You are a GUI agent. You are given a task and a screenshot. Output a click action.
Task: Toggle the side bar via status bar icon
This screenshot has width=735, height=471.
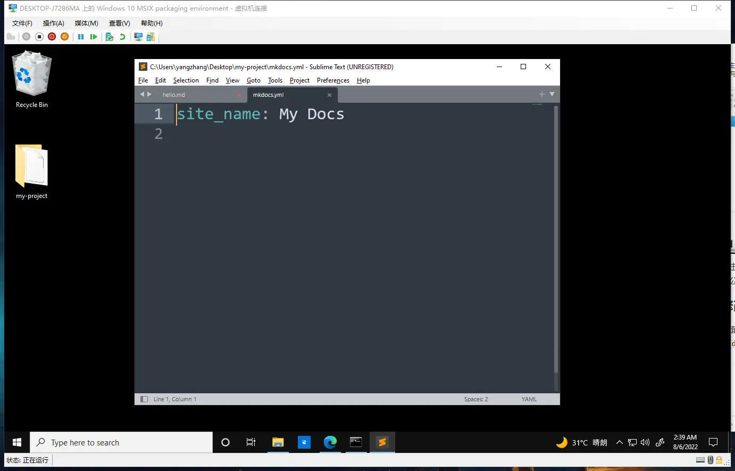coord(144,399)
